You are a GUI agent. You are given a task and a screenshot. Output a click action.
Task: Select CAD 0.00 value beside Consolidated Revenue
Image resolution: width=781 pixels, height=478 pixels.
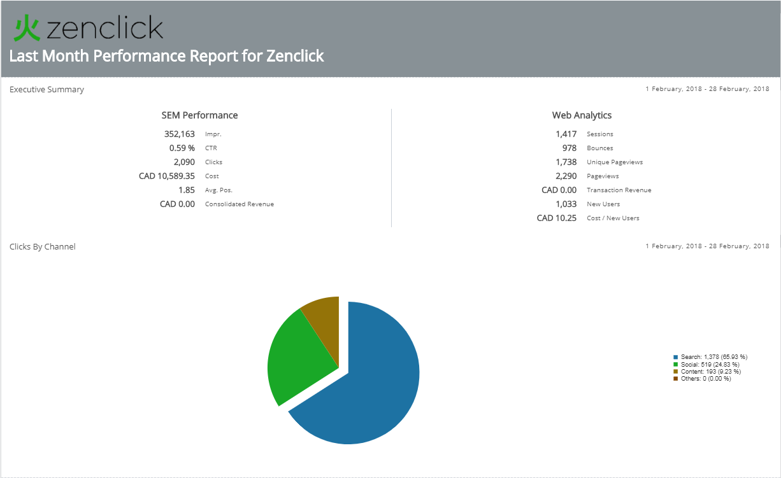[x=177, y=204]
